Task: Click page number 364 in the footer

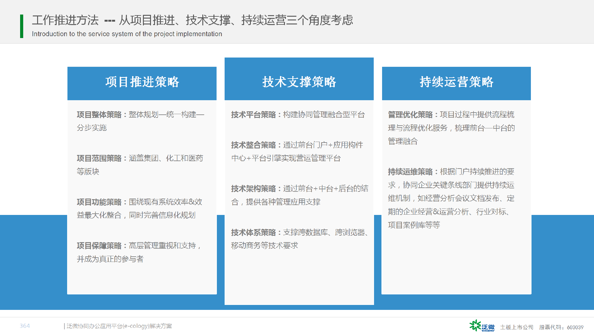Action: point(25,326)
